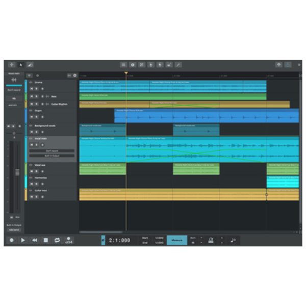Click the grid icon in the top center toolbar
306x306 pixels.
click(123, 65)
